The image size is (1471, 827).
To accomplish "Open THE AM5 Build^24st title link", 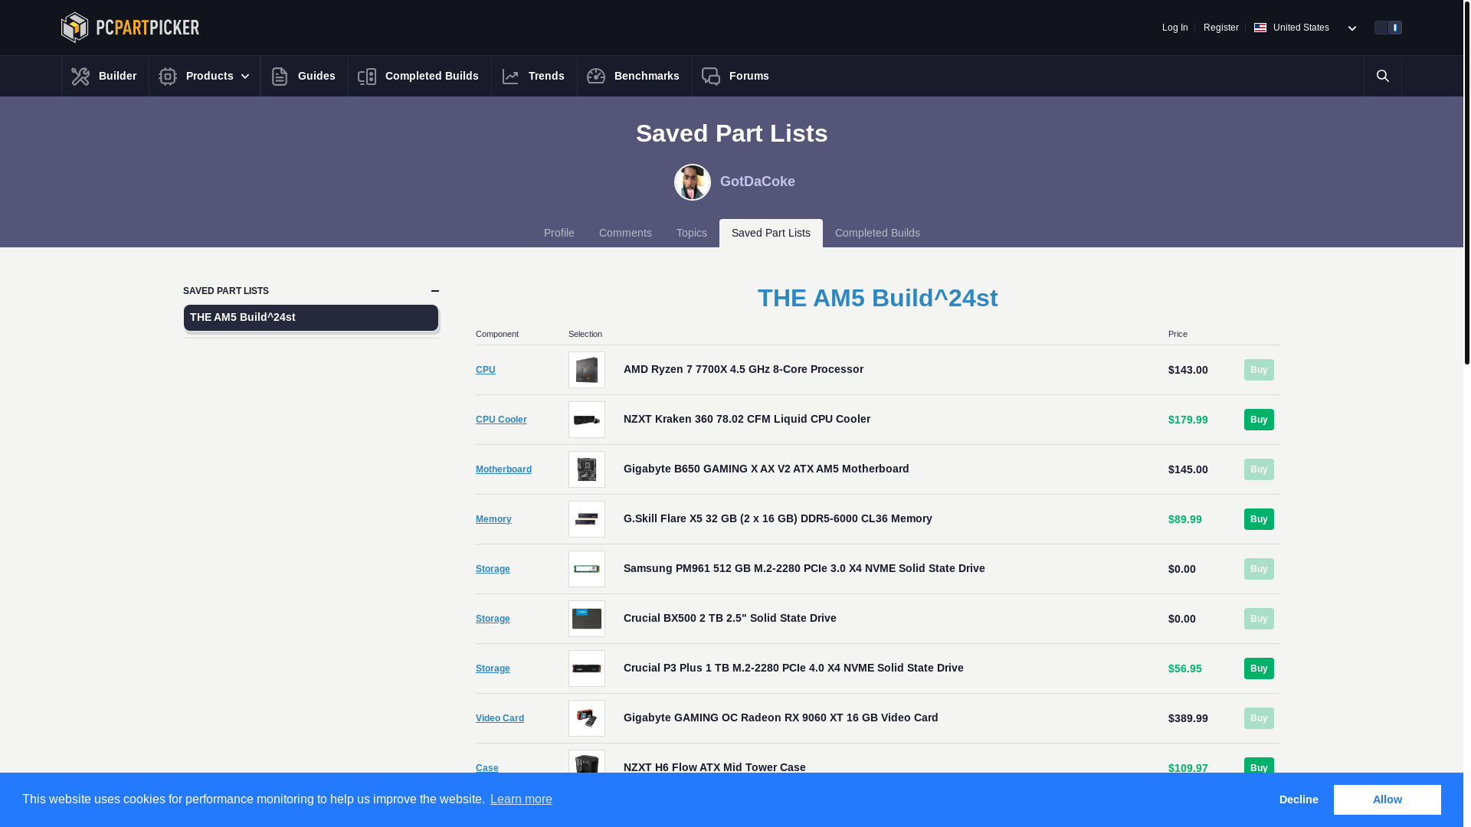I will point(878,298).
